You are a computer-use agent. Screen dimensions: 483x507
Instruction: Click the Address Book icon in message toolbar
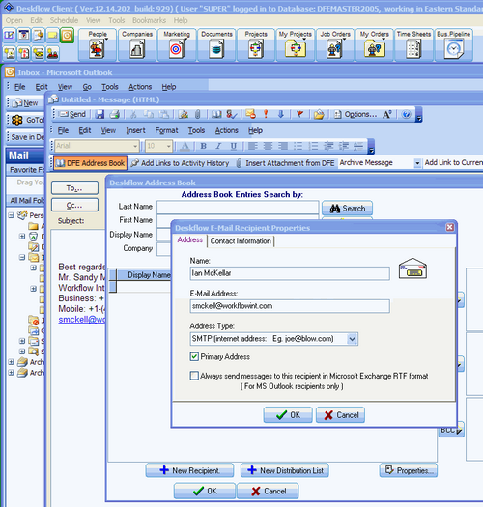[216, 114]
